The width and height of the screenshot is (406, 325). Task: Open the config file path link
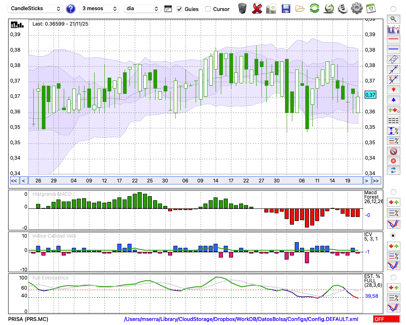[x=241, y=319]
